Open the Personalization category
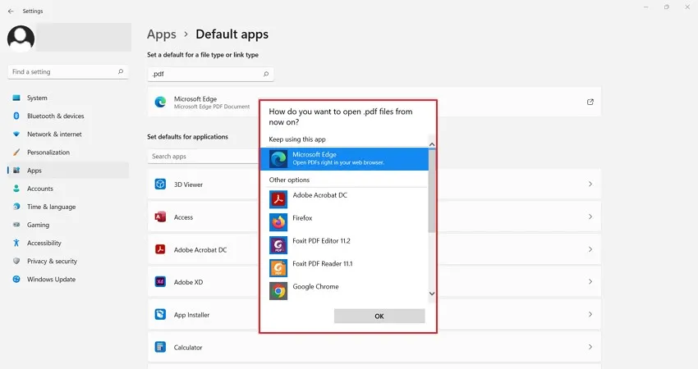The height and width of the screenshot is (369, 698). click(x=68, y=153)
